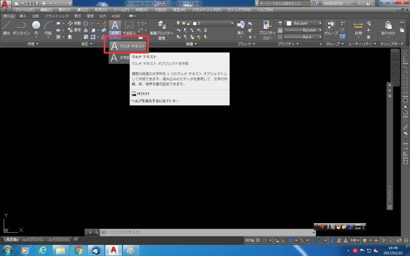The image size is (410, 256).
Task: Click the Help question mark icon in title bar
Action: click(368, 3)
